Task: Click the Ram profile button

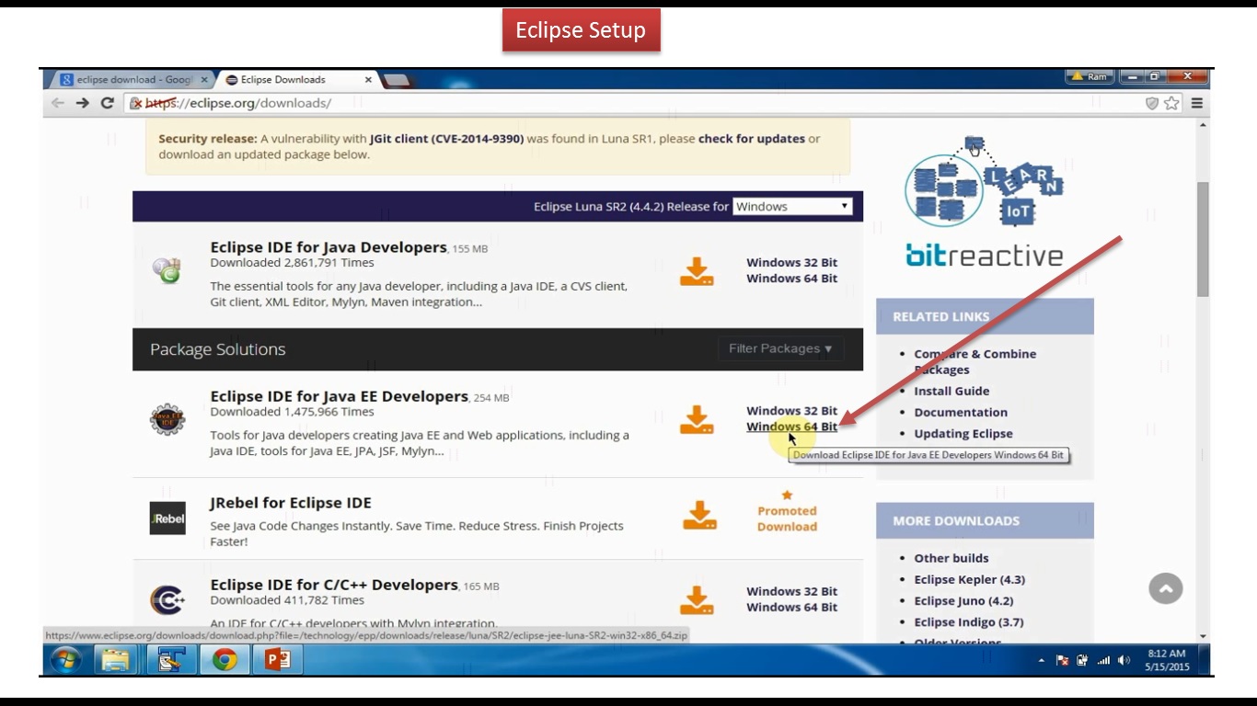Action: coord(1090,76)
